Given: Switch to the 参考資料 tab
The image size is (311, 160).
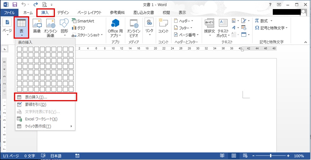Looking at the screenshot, I should [x=117, y=13].
